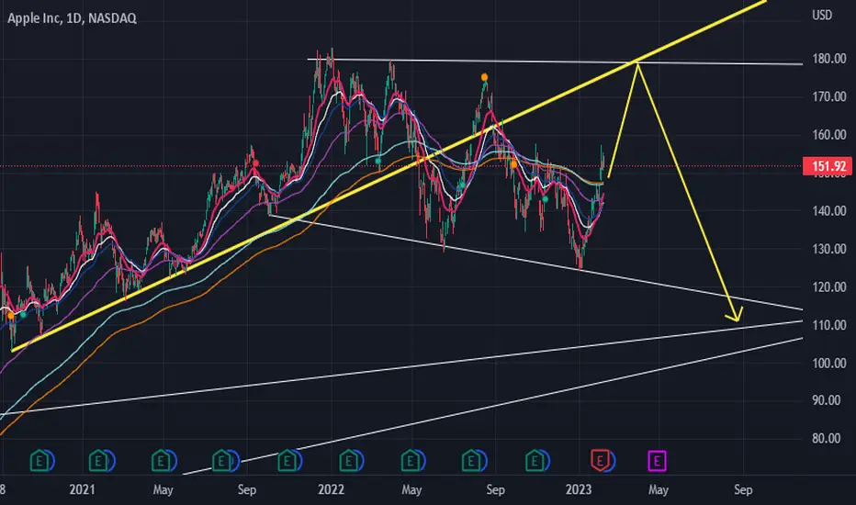This screenshot has height=505, width=856.
Task: Click the orange dot at August 2022 peak
Action: click(x=484, y=77)
